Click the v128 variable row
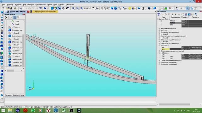The width and height of the screenshot is (202, 113). coord(182,49)
